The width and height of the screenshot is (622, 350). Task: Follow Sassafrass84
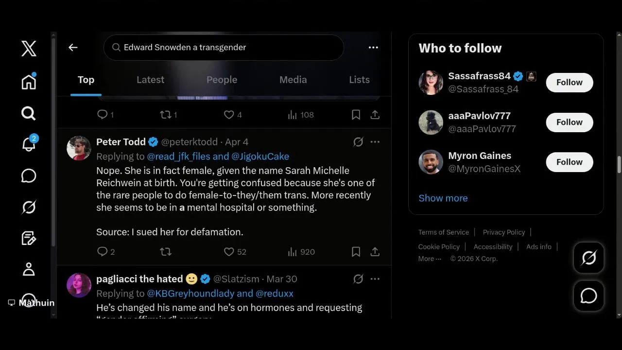pyautogui.click(x=570, y=83)
